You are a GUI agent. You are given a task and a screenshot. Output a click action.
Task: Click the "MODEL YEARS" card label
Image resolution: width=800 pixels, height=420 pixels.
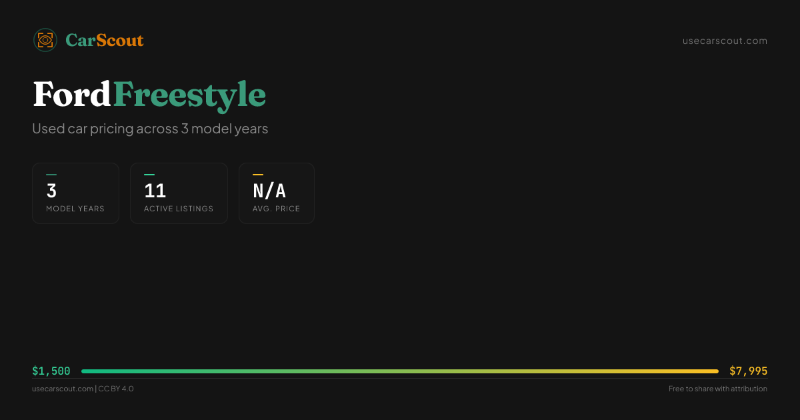75,209
